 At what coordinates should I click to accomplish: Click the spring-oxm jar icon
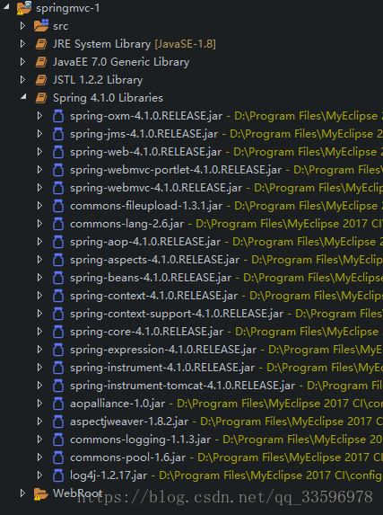point(58,116)
